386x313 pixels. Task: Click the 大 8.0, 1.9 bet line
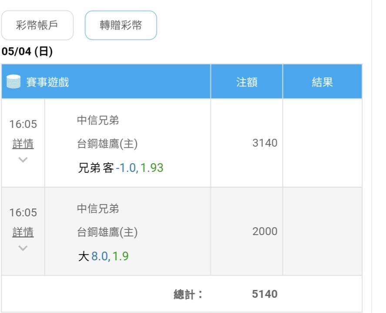pyautogui.click(x=103, y=256)
